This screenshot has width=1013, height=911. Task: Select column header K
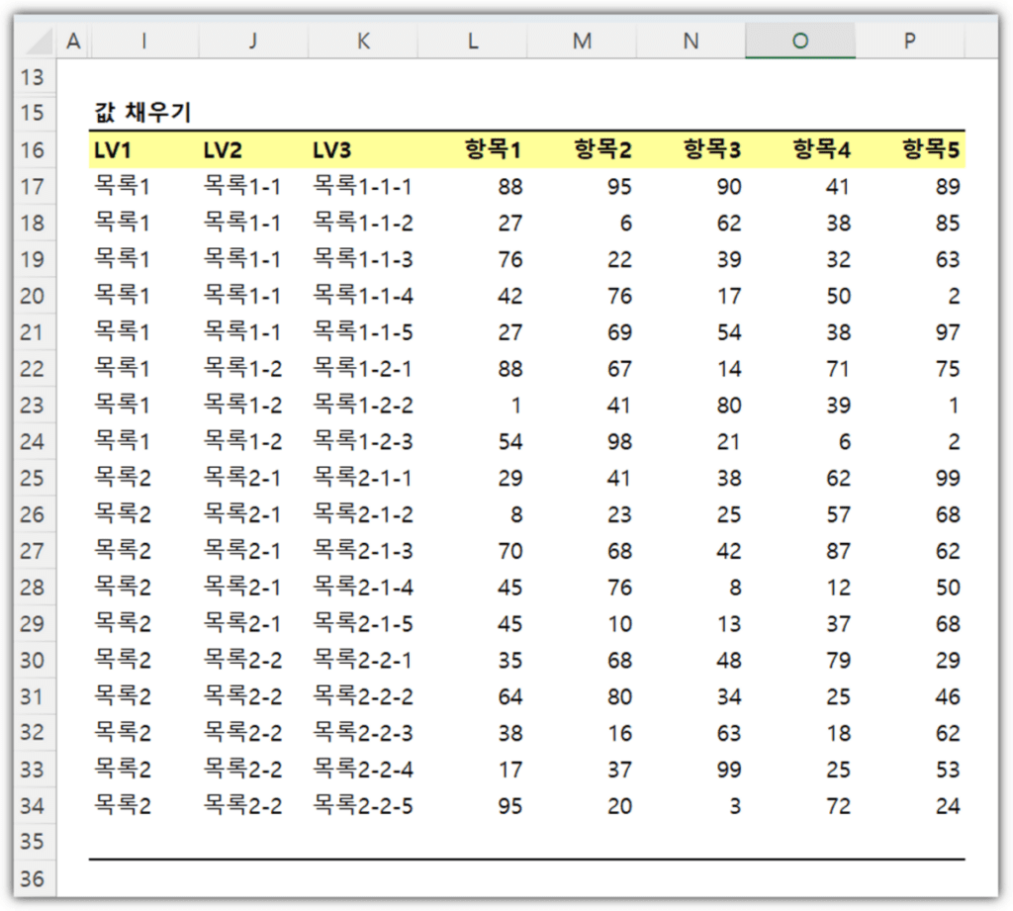coord(363,42)
